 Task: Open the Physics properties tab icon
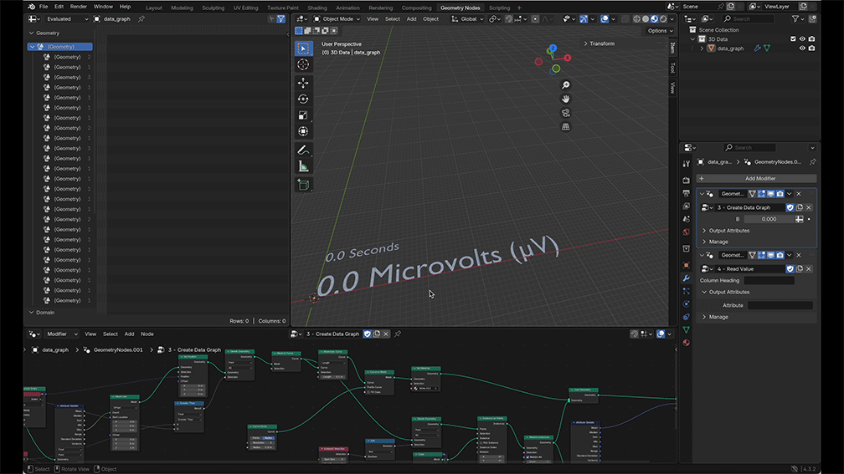(x=687, y=304)
